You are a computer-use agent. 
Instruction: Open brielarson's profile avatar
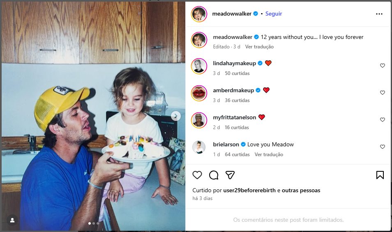point(199,147)
